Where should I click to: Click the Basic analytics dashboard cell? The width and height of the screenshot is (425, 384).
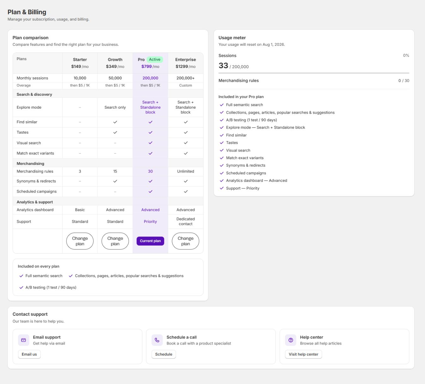tap(80, 210)
